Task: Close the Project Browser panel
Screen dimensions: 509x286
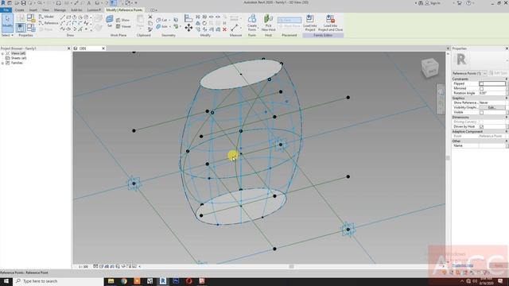Action: (68, 48)
